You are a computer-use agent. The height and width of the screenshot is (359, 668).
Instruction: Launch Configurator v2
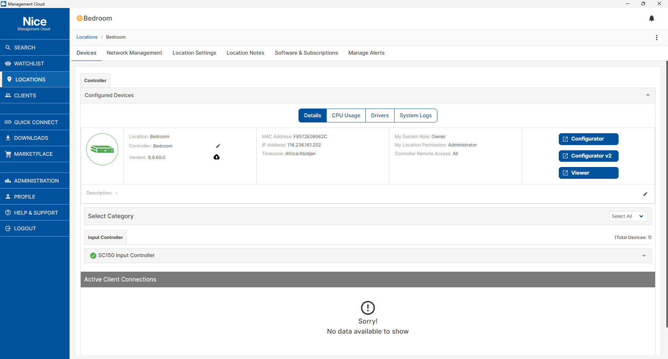pos(588,156)
